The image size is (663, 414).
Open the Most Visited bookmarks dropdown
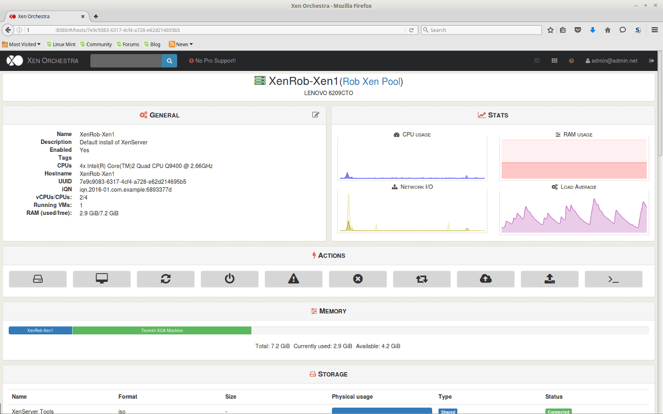[x=21, y=44]
